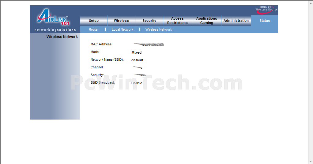Click the 'networkingsolutions' tagline text
This screenshot has width=313, height=164.
pos(55,30)
